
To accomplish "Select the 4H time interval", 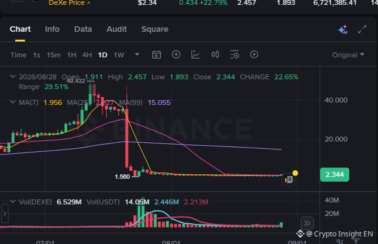I will (87, 55).
